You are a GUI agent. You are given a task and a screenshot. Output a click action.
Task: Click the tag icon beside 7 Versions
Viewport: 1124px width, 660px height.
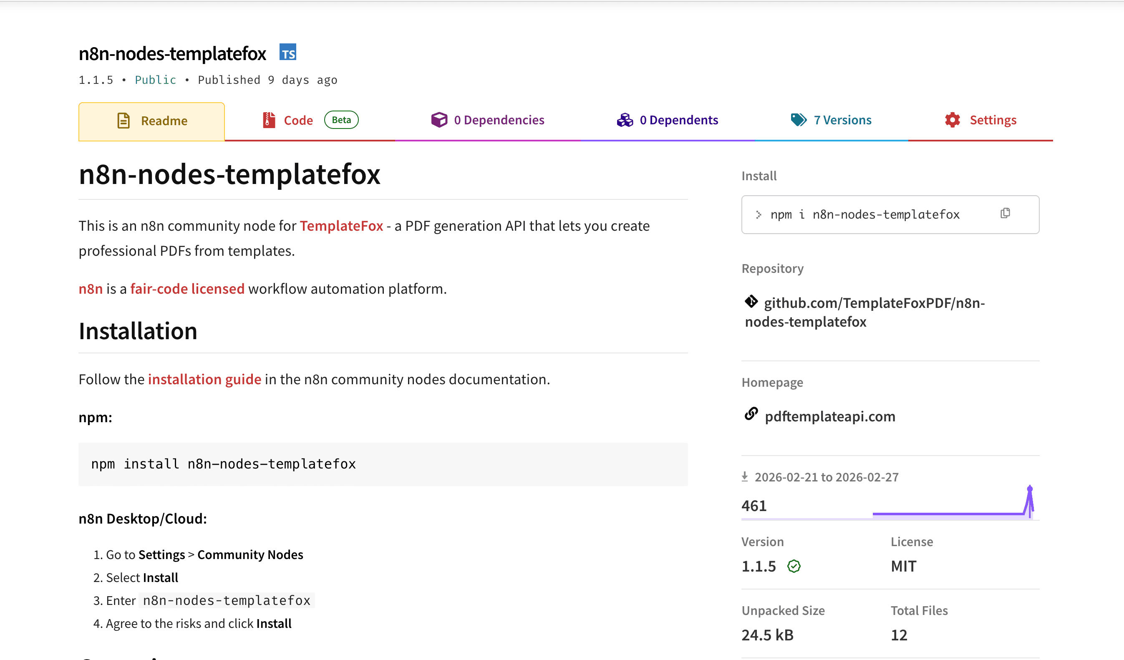pos(798,119)
